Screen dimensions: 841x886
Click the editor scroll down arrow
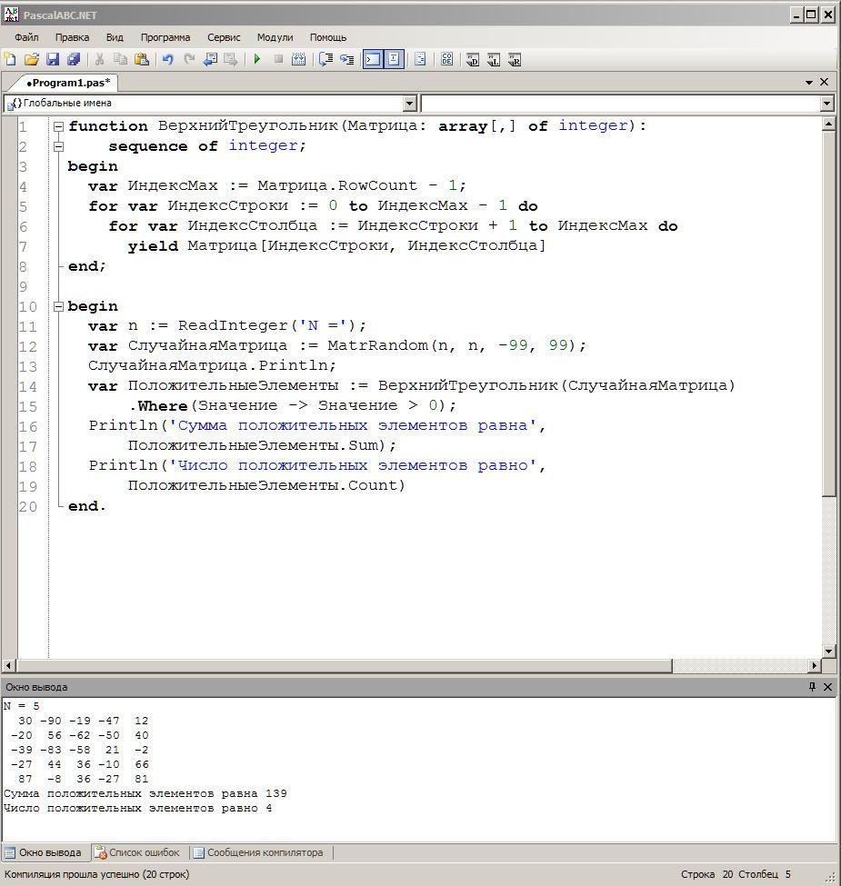(828, 651)
